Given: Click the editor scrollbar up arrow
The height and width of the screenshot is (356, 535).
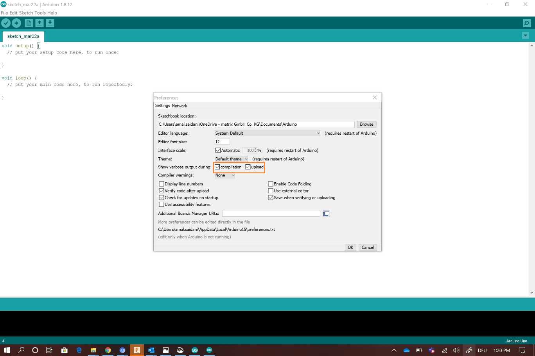Looking at the screenshot, I should point(531,46).
